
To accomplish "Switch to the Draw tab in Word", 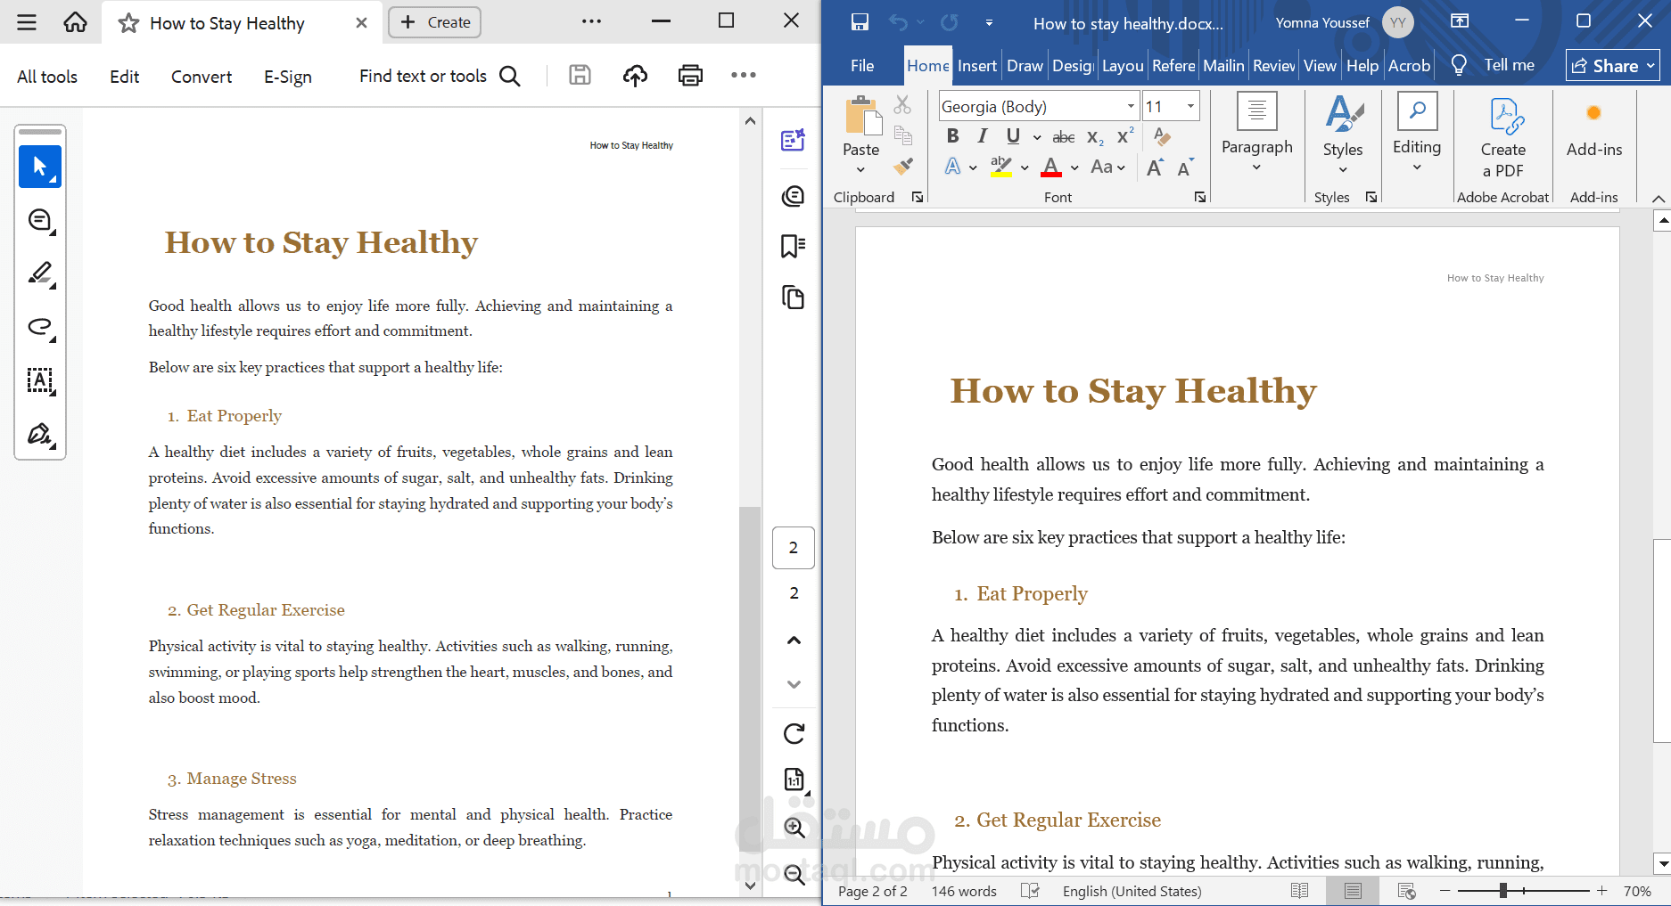I will click(1025, 66).
